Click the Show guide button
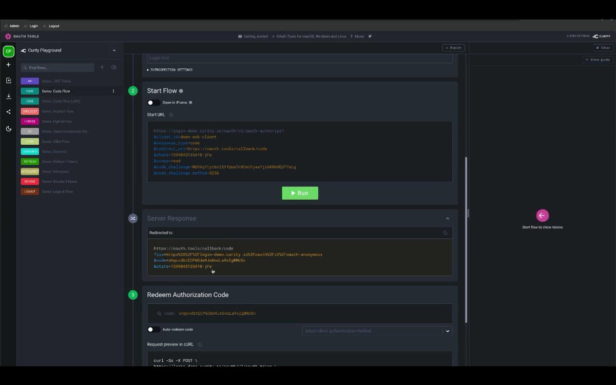 pyautogui.click(x=598, y=60)
